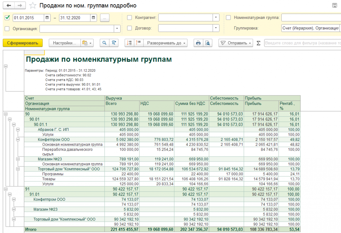Tick the Контрагент filter checkbox

point(130,18)
